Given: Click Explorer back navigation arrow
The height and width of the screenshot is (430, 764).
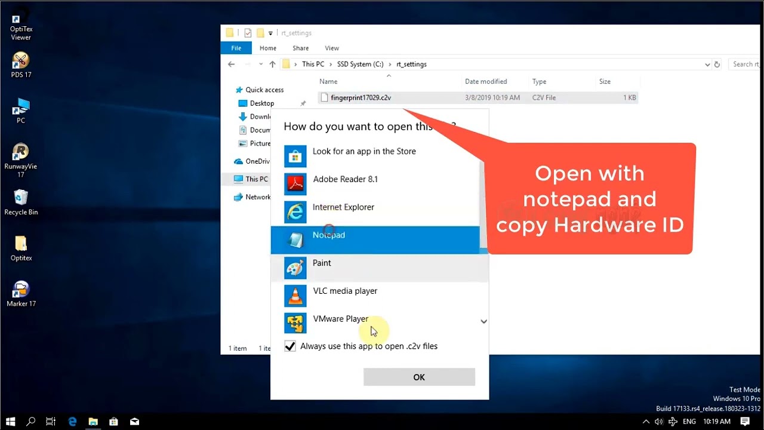Looking at the screenshot, I should click(232, 64).
